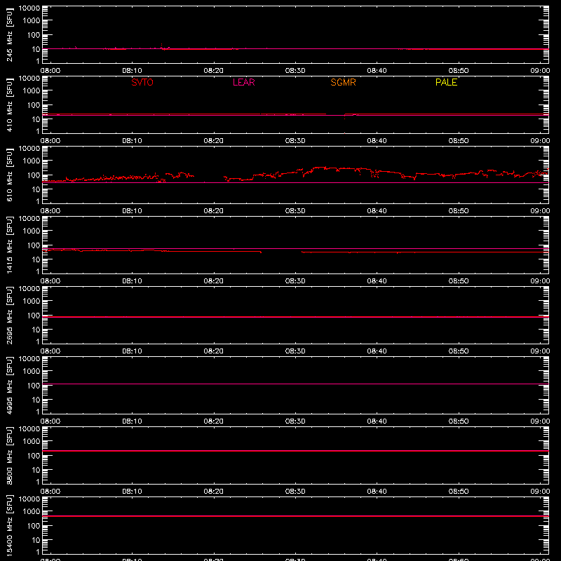561x561 pixels.
Task: Select the 245 MHz [SFU] axis title
Action: [9, 34]
